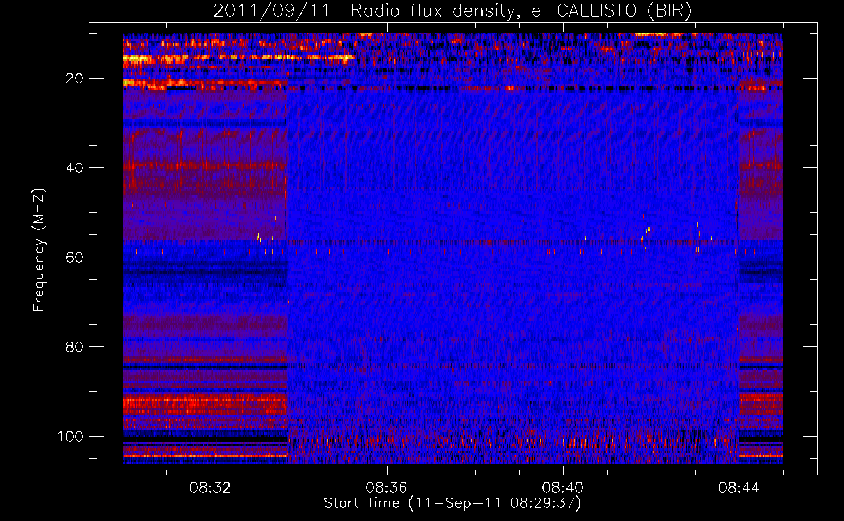Click the 08:36 time tick label
844x521 pixels.
(387, 488)
